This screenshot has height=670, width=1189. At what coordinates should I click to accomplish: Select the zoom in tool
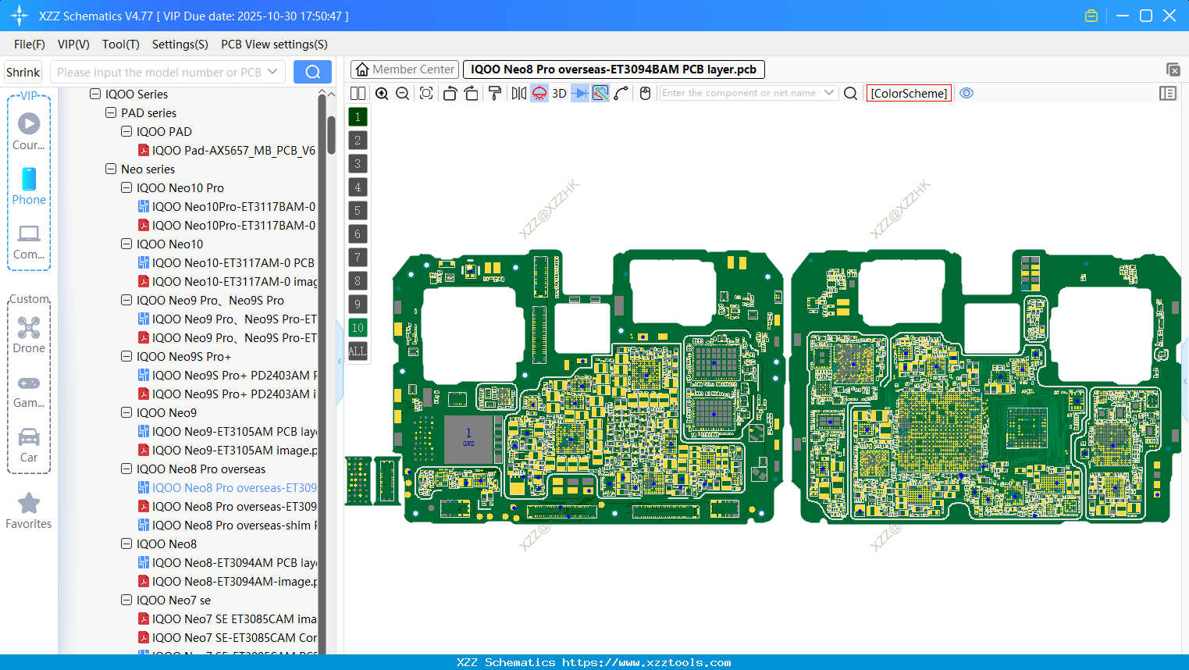(x=382, y=93)
